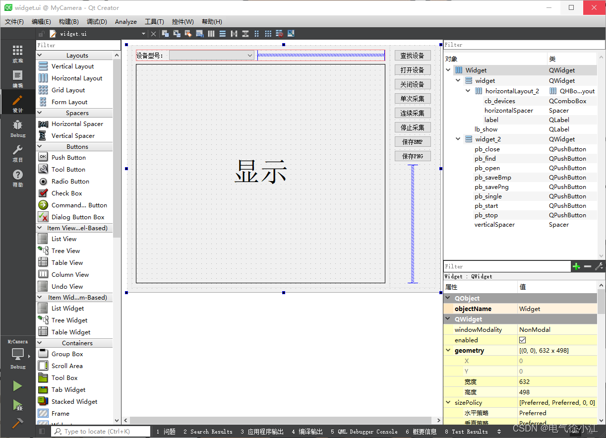This screenshot has width=606, height=438.
Task: Open the 设备型号 device combo box
Action: click(212, 55)
